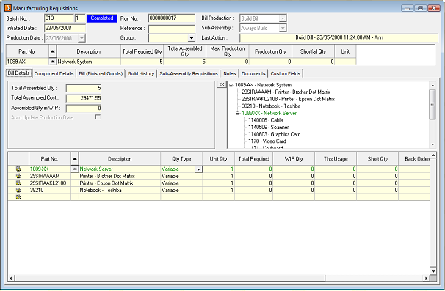Open the Documents tab

253,74
